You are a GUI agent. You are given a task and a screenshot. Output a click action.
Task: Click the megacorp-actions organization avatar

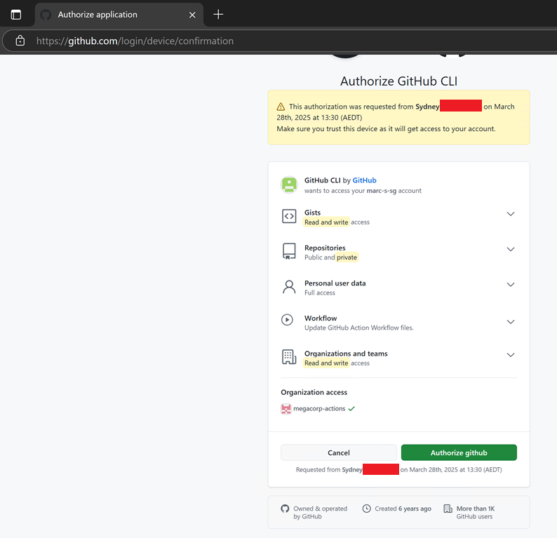(286, 409)
